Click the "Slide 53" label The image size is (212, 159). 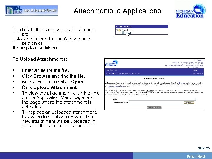[204, 148]
